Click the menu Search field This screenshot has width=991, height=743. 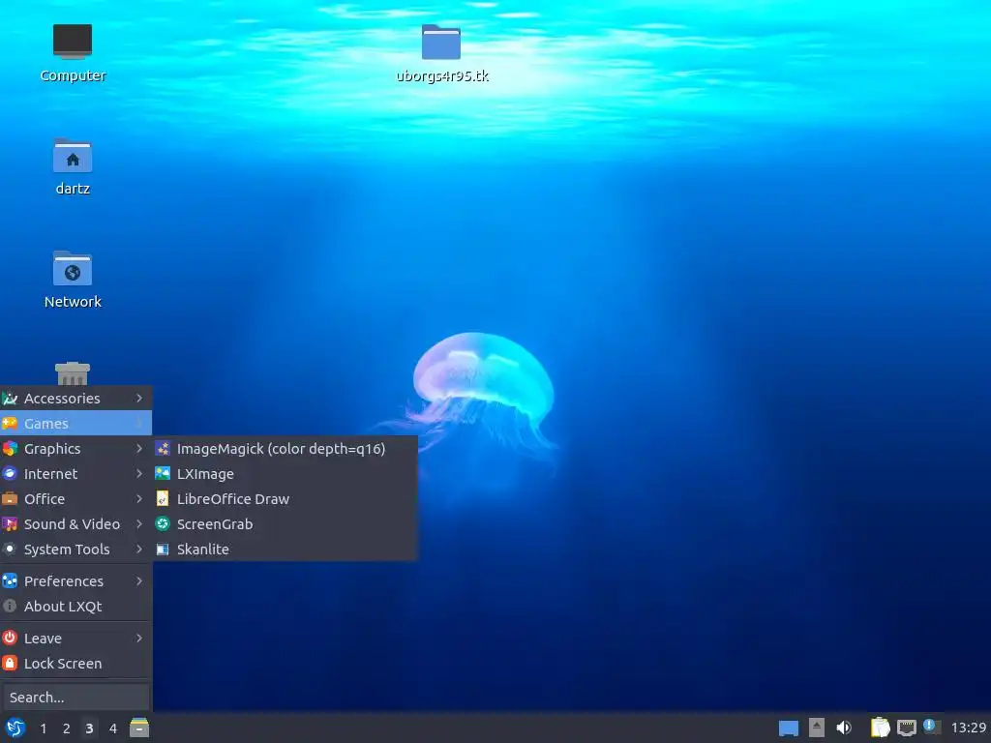(75, 698)
